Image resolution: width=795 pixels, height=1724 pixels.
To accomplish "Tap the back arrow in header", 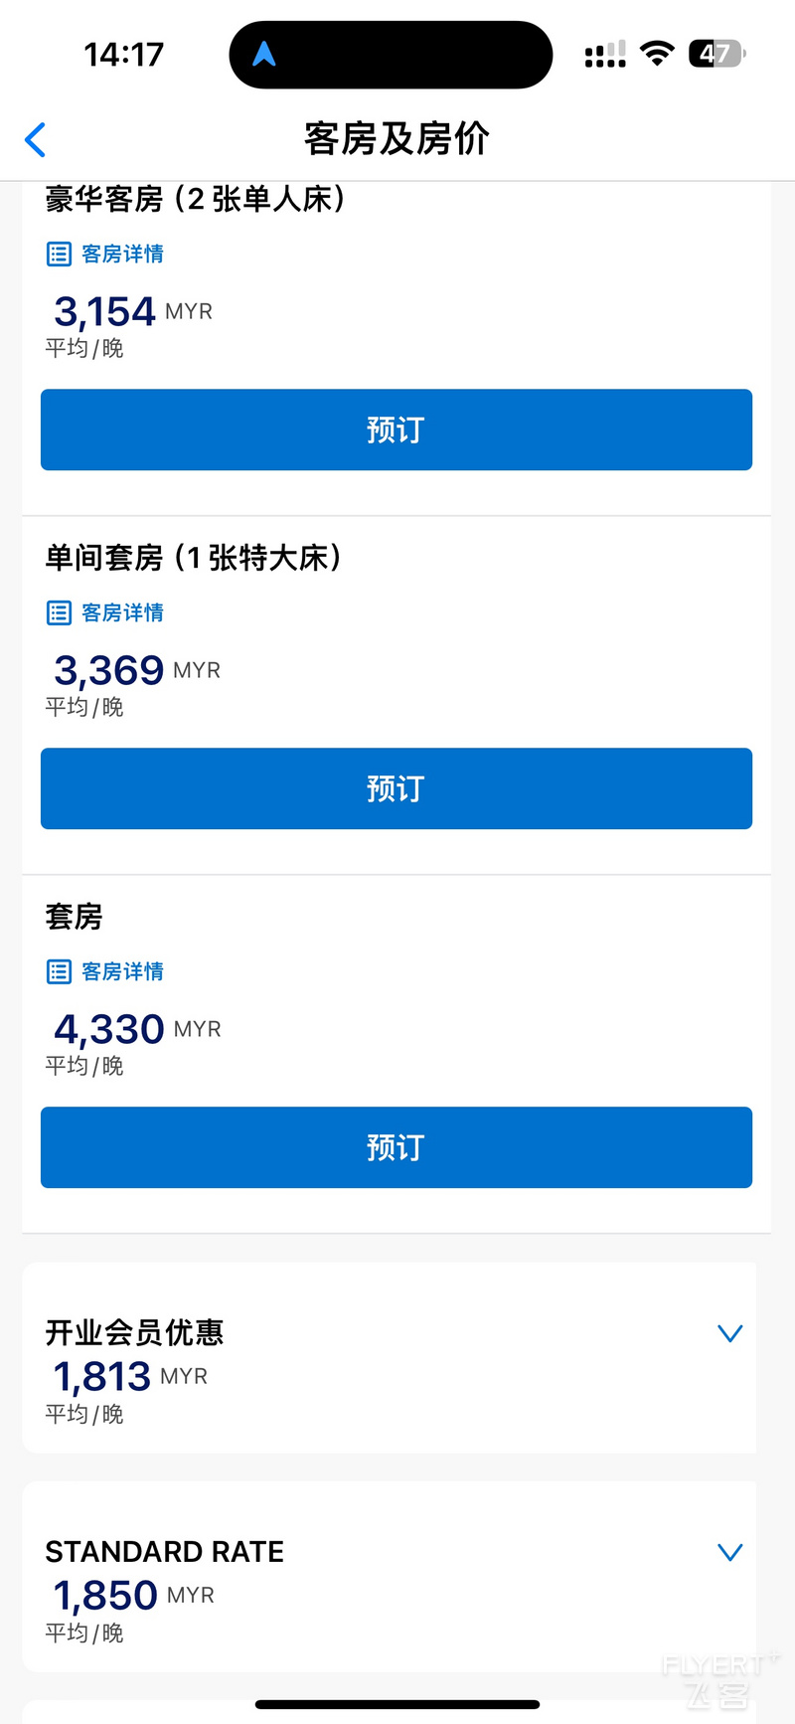I will [x=36, y=140].
